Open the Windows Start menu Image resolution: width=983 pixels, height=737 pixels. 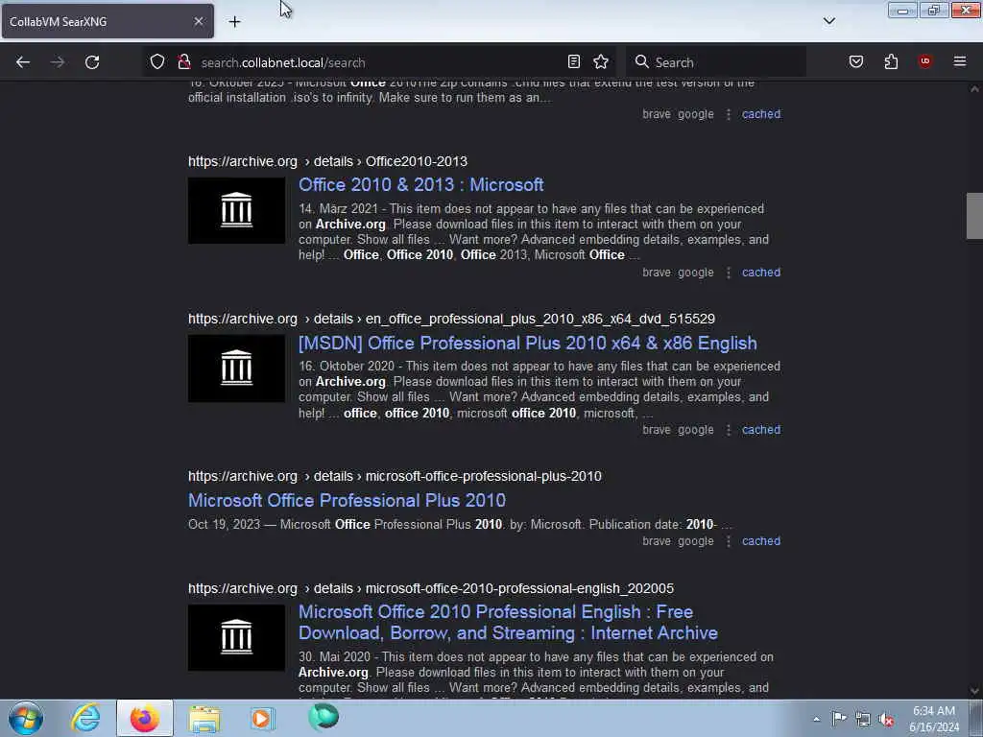(25, 718)
